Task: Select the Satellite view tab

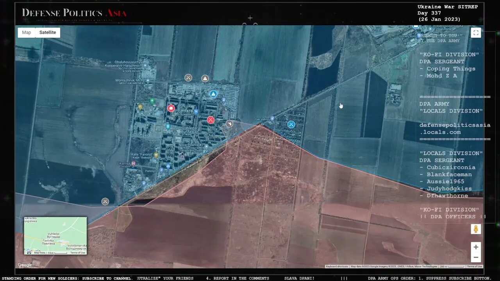Action: 48,32
